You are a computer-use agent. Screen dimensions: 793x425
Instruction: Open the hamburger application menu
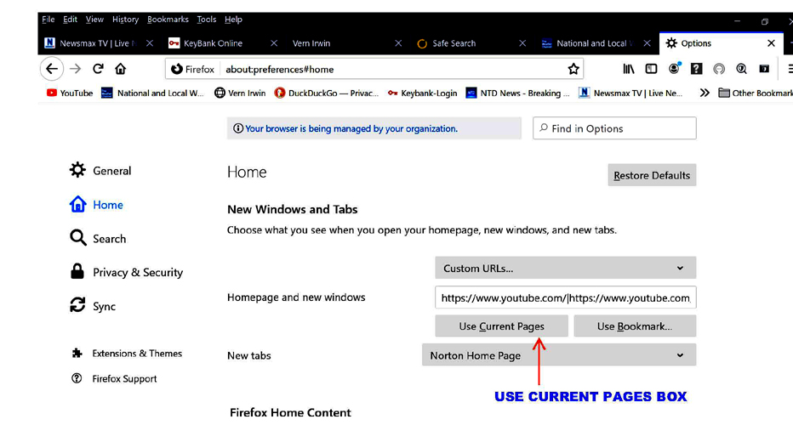pos(788,69)
